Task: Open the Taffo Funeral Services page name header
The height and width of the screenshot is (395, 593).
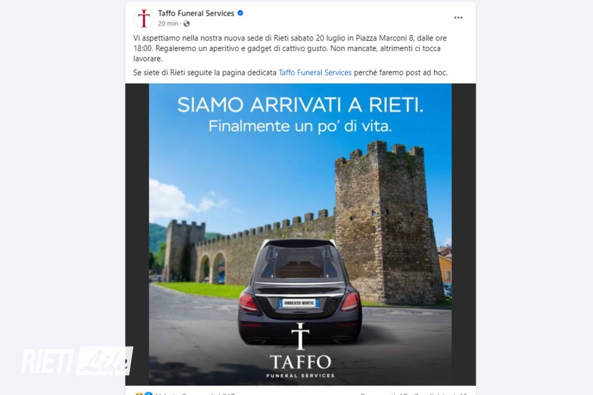Action: click(x=196, y=13)
